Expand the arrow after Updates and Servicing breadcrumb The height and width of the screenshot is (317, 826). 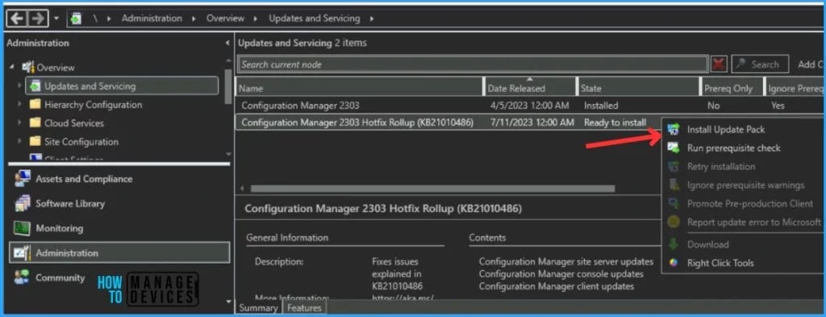pyautogui.click(x=372, y=19)
